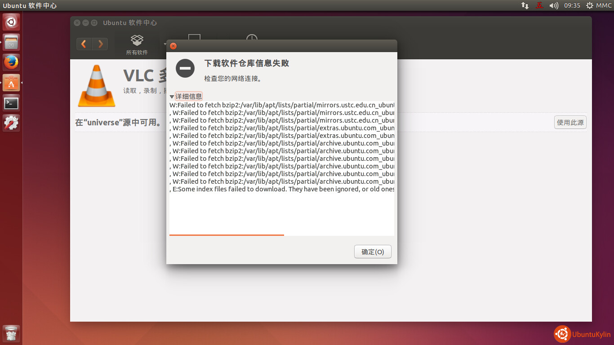Click the 使用此源 button
The width and height of the screenshot is (614, 345).
tap(570, 122)
